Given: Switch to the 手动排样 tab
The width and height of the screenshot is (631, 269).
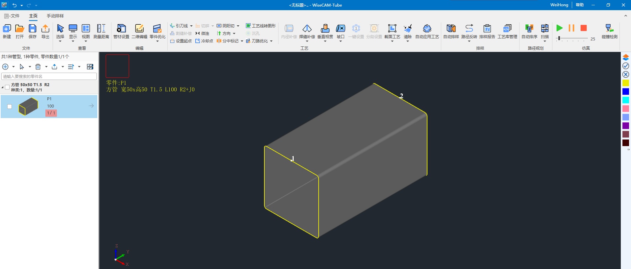Looking at the screenshot, I should (55, 16).
